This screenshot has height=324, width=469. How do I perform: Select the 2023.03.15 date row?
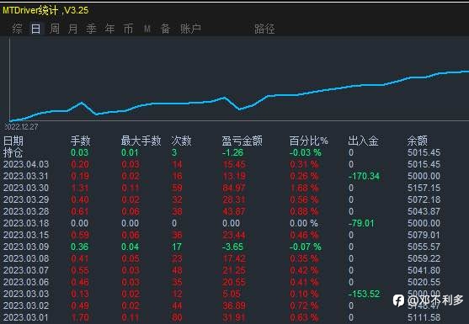click(x=26, y=235)
